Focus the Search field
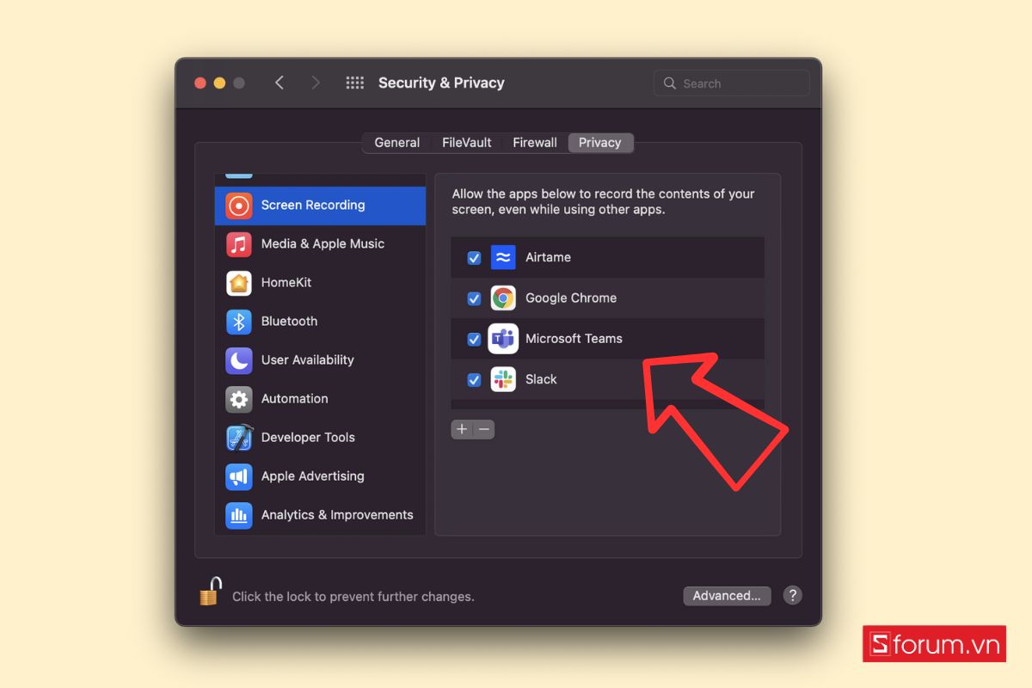 click(x=731, y=83)
